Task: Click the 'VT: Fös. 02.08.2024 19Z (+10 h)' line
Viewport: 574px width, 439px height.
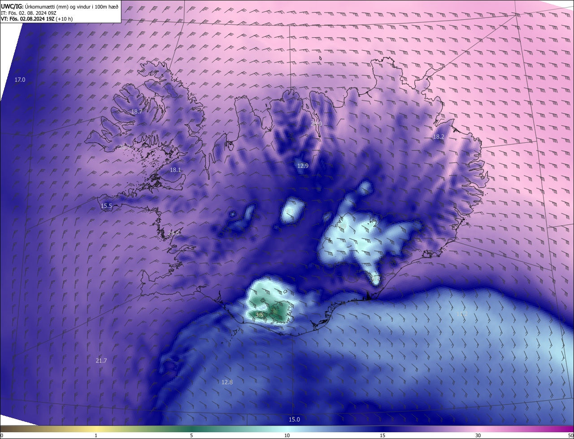Action: coord(37,19)
